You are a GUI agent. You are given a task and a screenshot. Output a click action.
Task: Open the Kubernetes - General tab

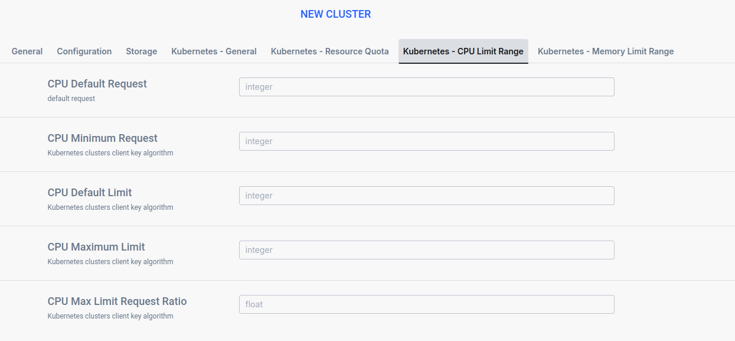(214, 51)
